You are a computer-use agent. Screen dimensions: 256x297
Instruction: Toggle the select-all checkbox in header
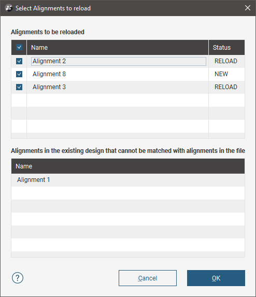[x=19, y=47]
